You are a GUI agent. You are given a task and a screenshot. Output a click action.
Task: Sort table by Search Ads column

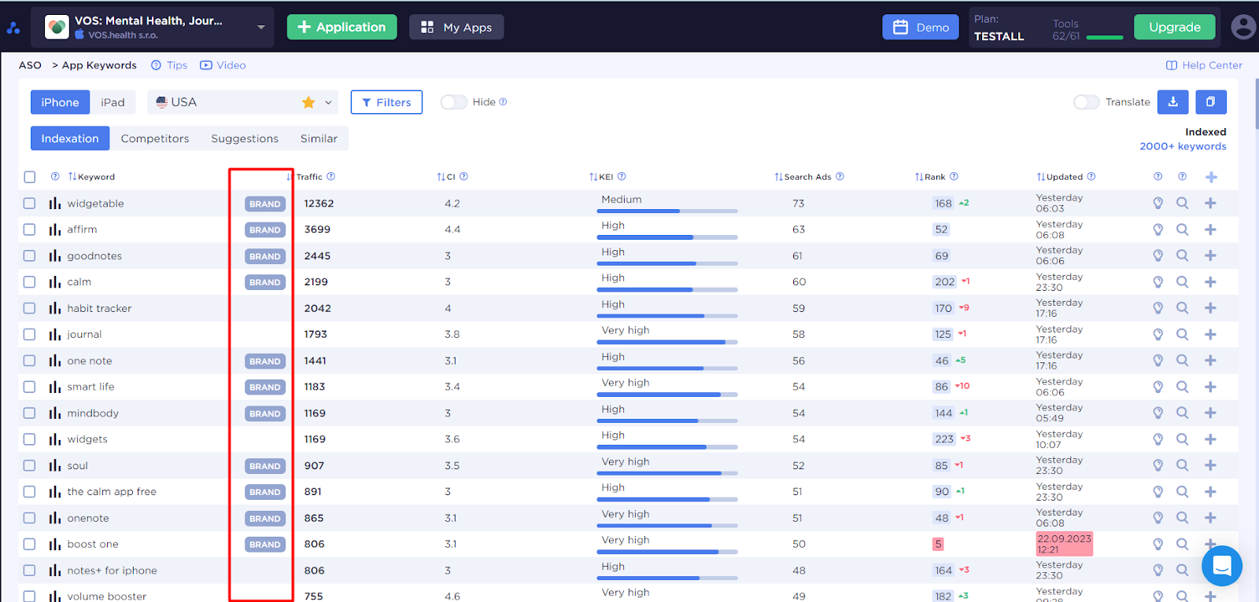pyautogui.click(x=803, y=177)
